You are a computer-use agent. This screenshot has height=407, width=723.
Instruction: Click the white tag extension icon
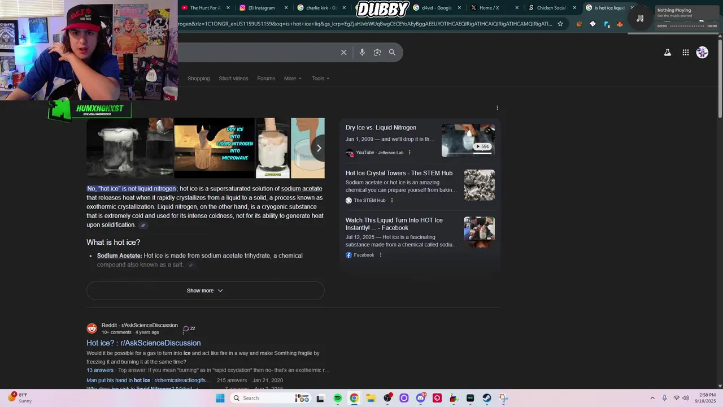tap(593, 24)
